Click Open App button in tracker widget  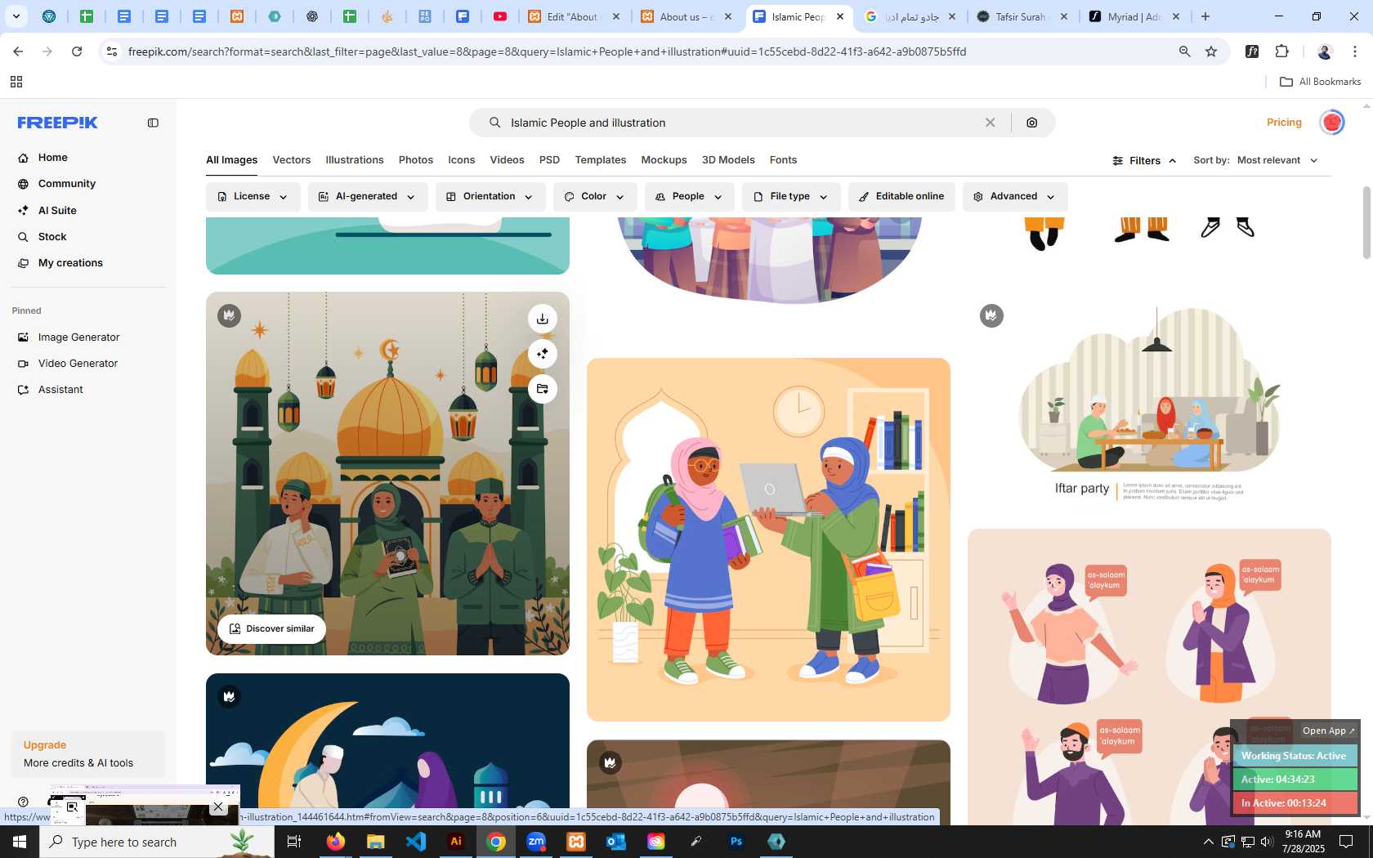(1328, 731)
